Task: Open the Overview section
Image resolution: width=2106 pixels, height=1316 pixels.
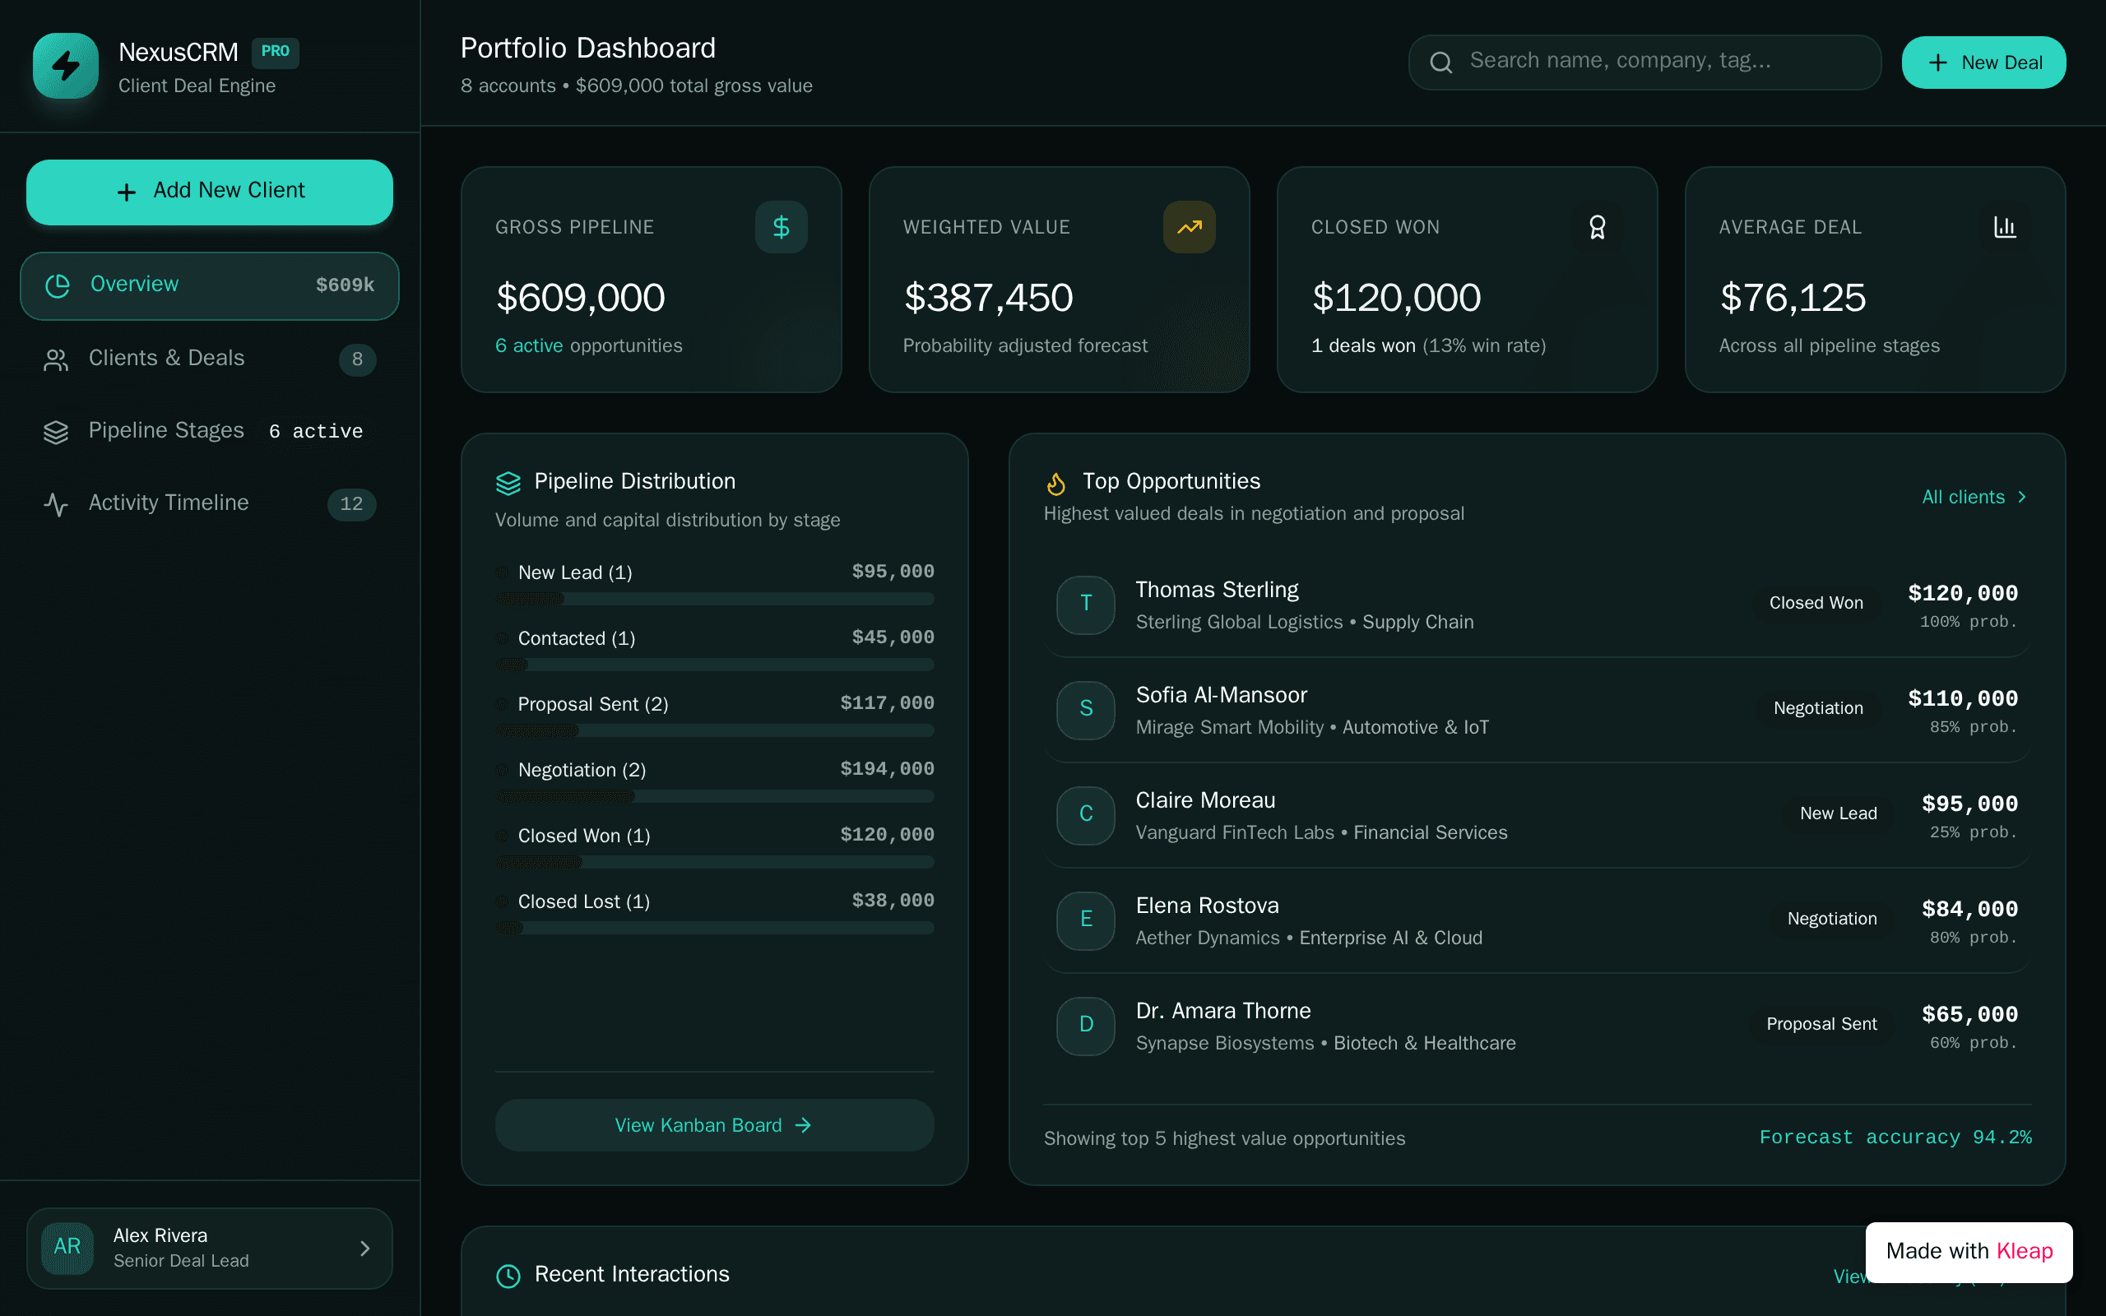Action: coord(210,285)
